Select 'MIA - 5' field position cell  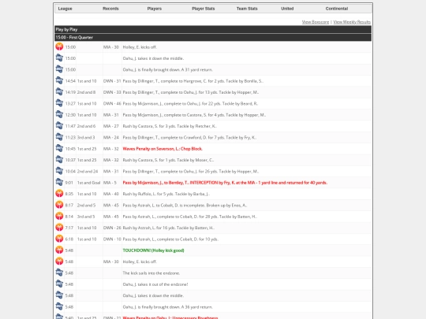coord(110,183)
